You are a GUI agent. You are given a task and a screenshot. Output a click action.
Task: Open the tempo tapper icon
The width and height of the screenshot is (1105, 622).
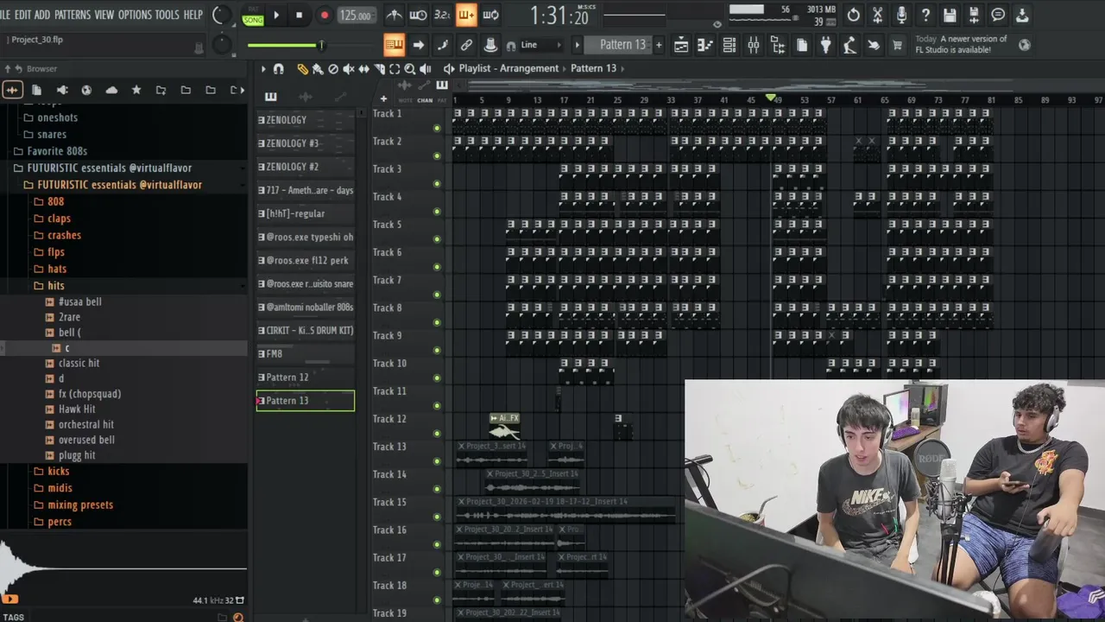pyautogui.click(x=850, y=45)
